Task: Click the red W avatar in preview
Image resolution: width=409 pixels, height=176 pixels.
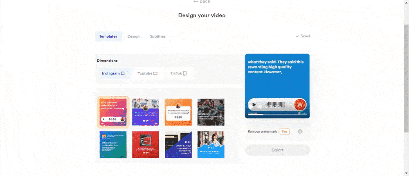Action: 300,105
